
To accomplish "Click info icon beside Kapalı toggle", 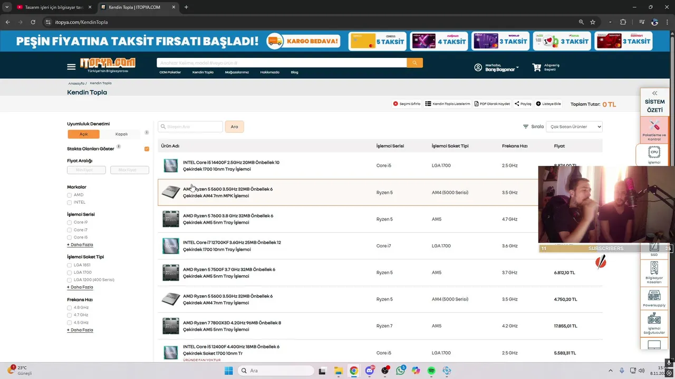I will coord(147,133).
